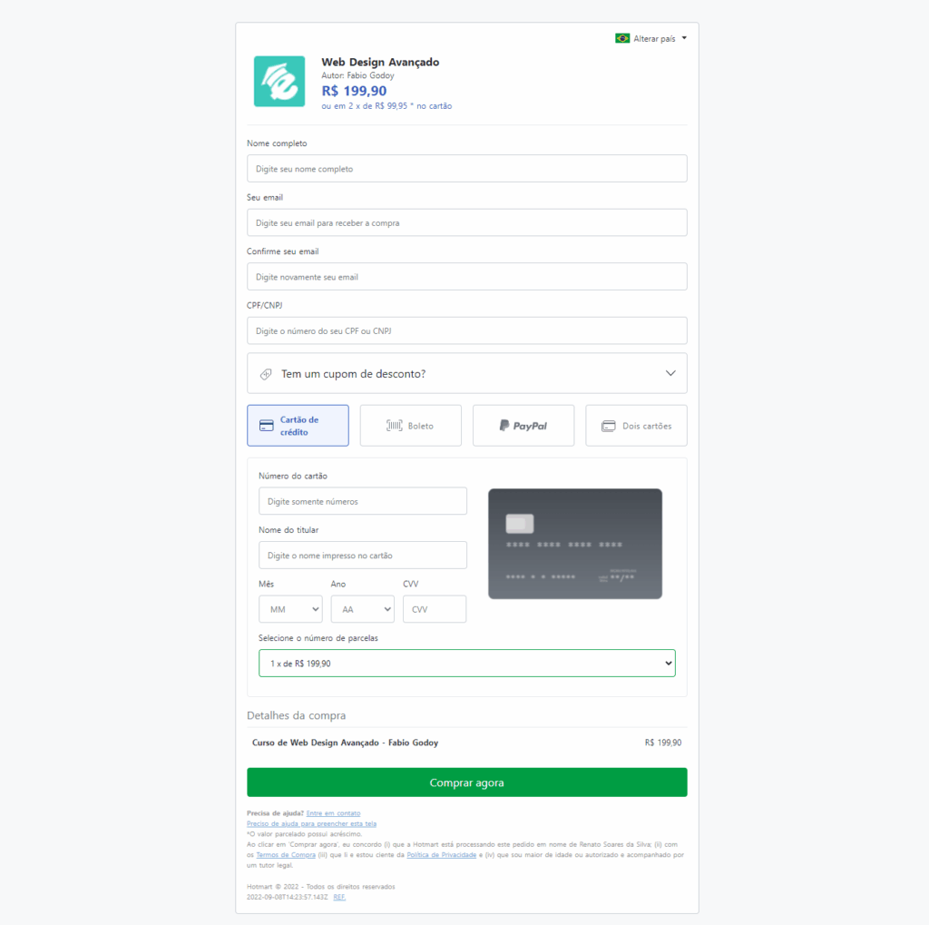Focus the Nome completo input field
929x925 pixels.
pyautogui.click(x=466, y=169)
